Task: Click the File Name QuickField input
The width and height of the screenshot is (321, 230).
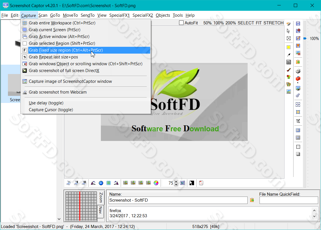Action: (x=289, y=200)
